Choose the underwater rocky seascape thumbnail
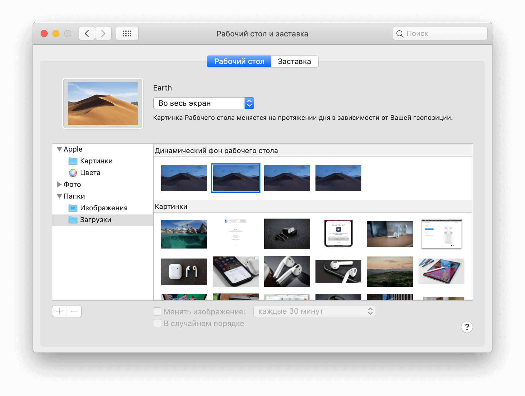The height and width of the screenshot is (396, 525). click(184, 234)
